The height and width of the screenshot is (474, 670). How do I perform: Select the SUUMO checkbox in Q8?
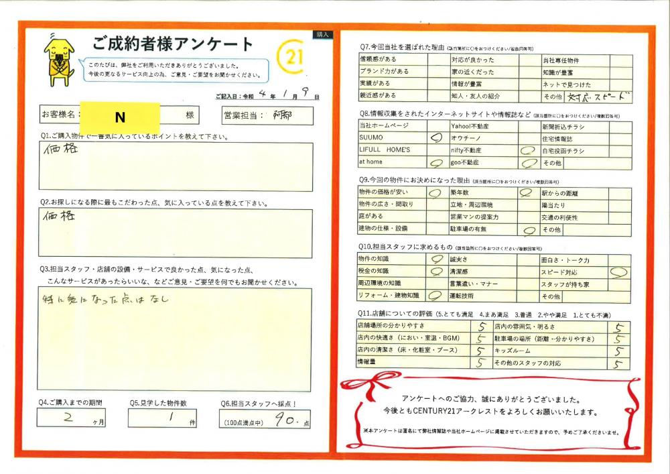point(438,138)
